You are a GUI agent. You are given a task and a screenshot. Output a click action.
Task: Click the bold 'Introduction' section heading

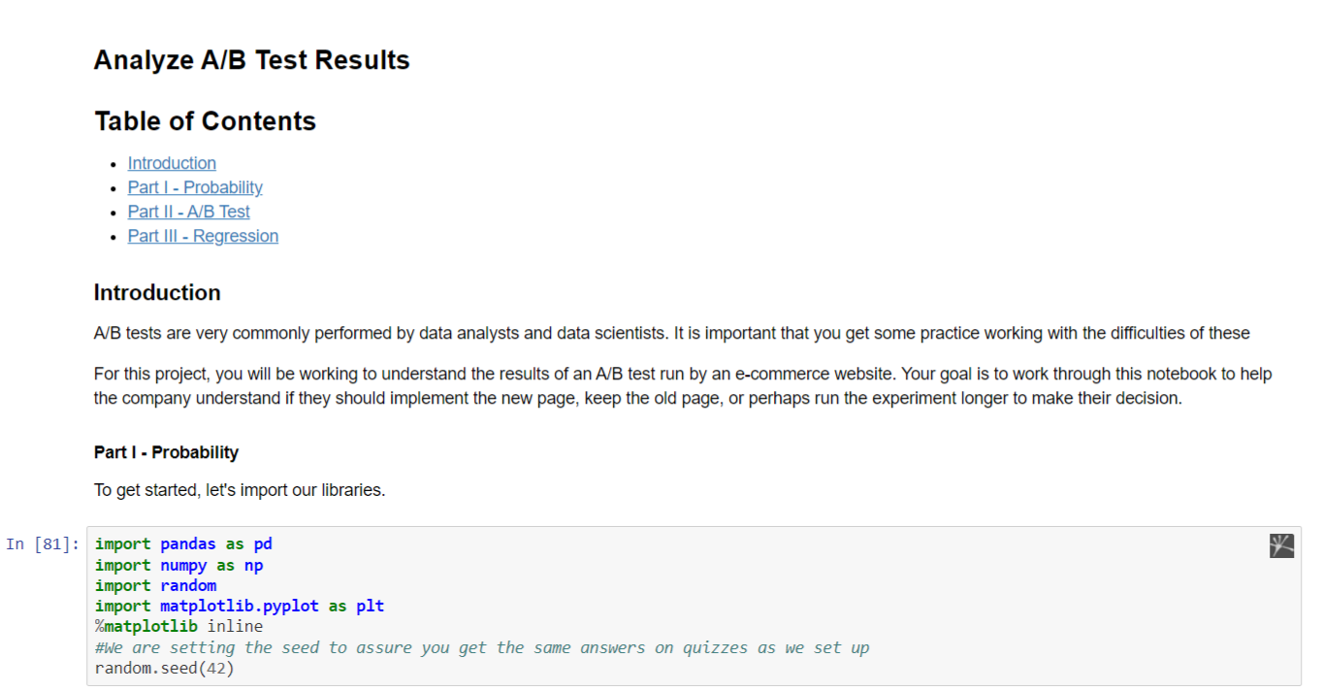point(157,293)
